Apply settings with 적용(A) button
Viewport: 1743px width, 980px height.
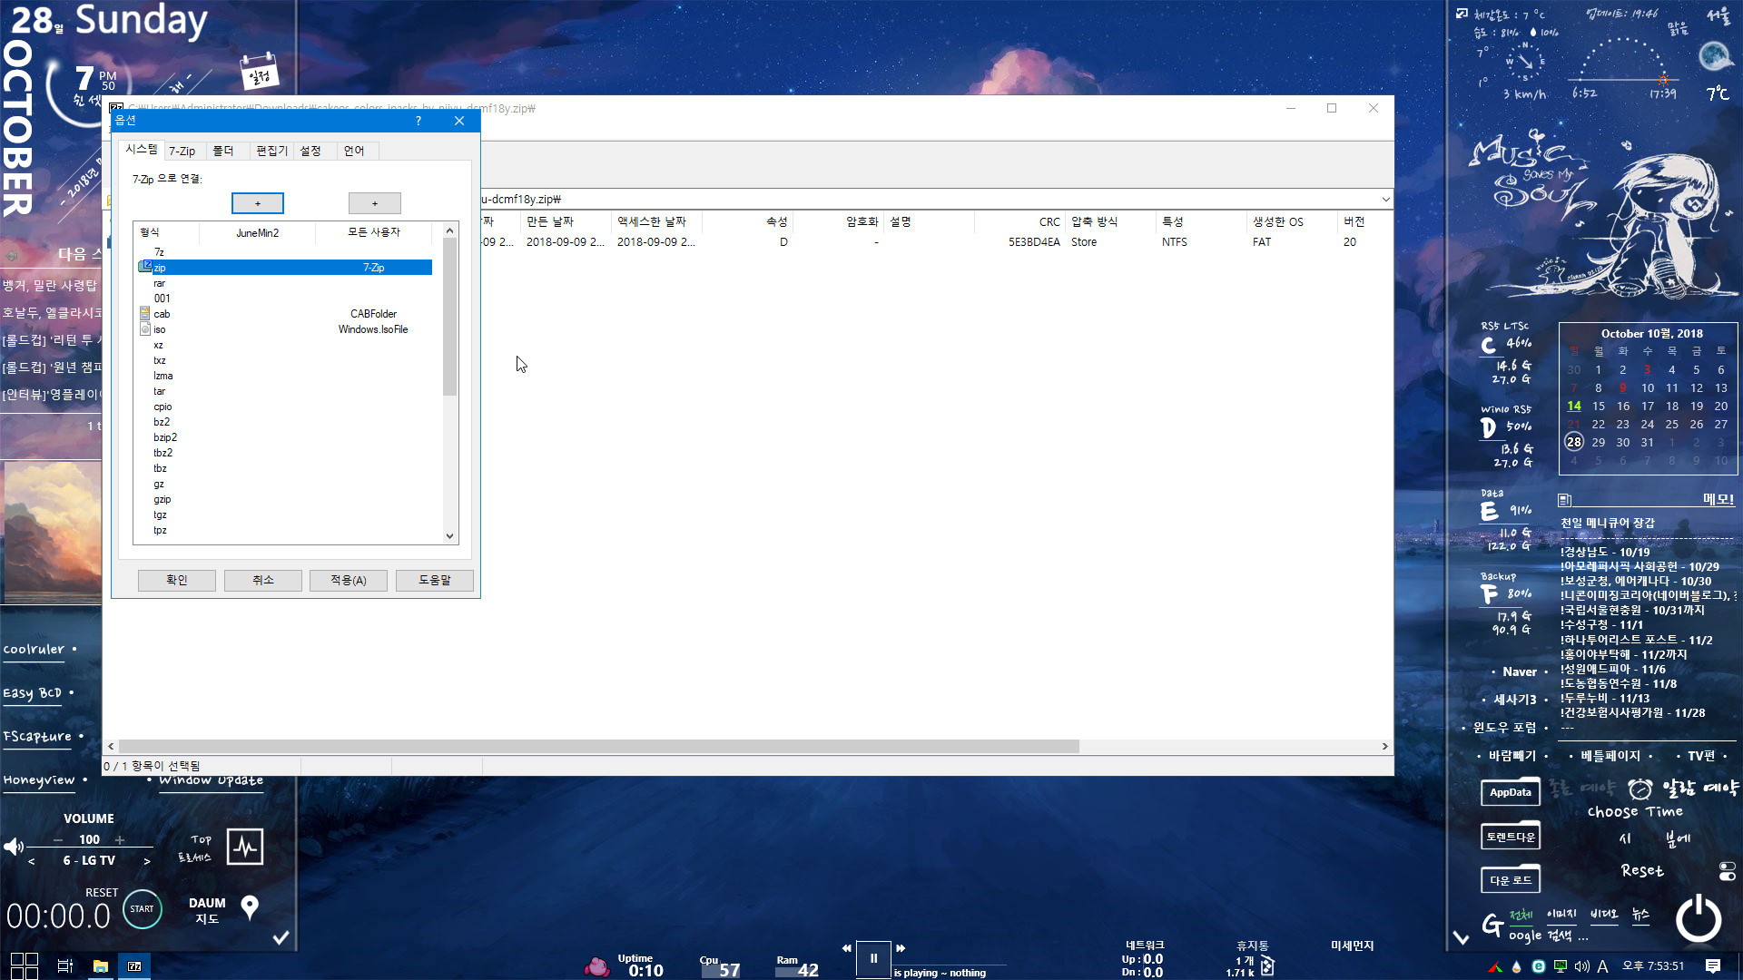tap(349, 580)
